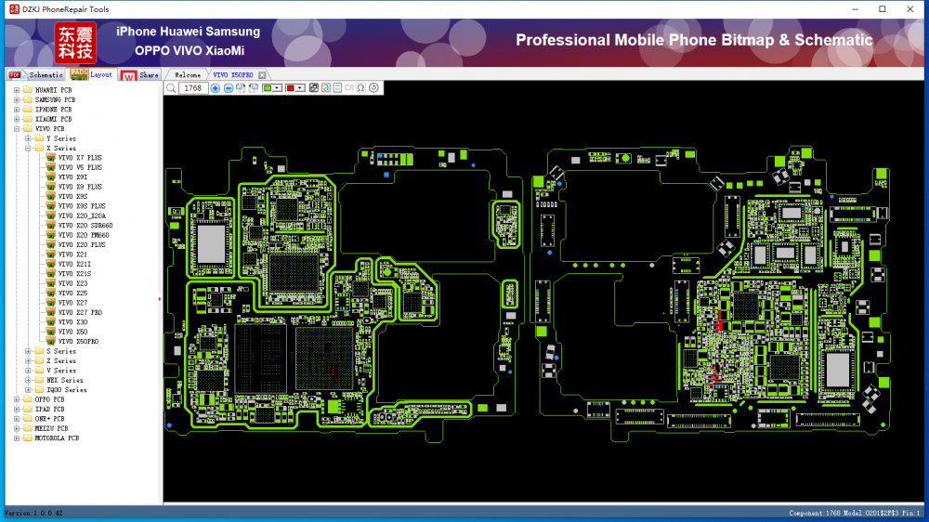Click the green color swatch in toolbar
This screenshot has height=522, width=929.
click(268, 88)
